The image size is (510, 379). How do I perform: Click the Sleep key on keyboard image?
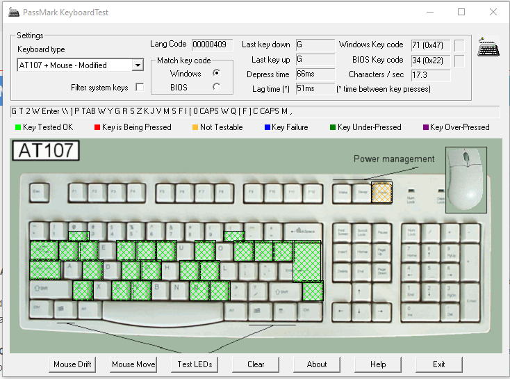(x=362, y=193)
